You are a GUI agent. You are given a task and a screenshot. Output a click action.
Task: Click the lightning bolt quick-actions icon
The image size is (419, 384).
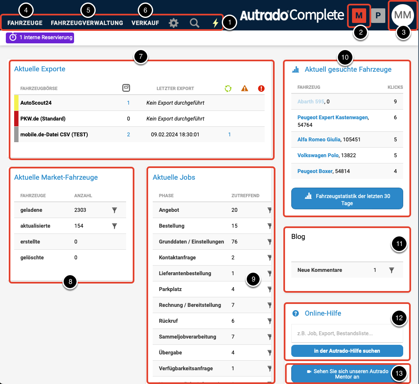[215, 23]
